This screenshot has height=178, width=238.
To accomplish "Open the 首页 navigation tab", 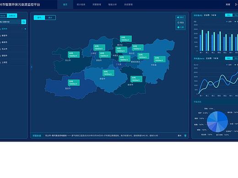I will [65, 5].
